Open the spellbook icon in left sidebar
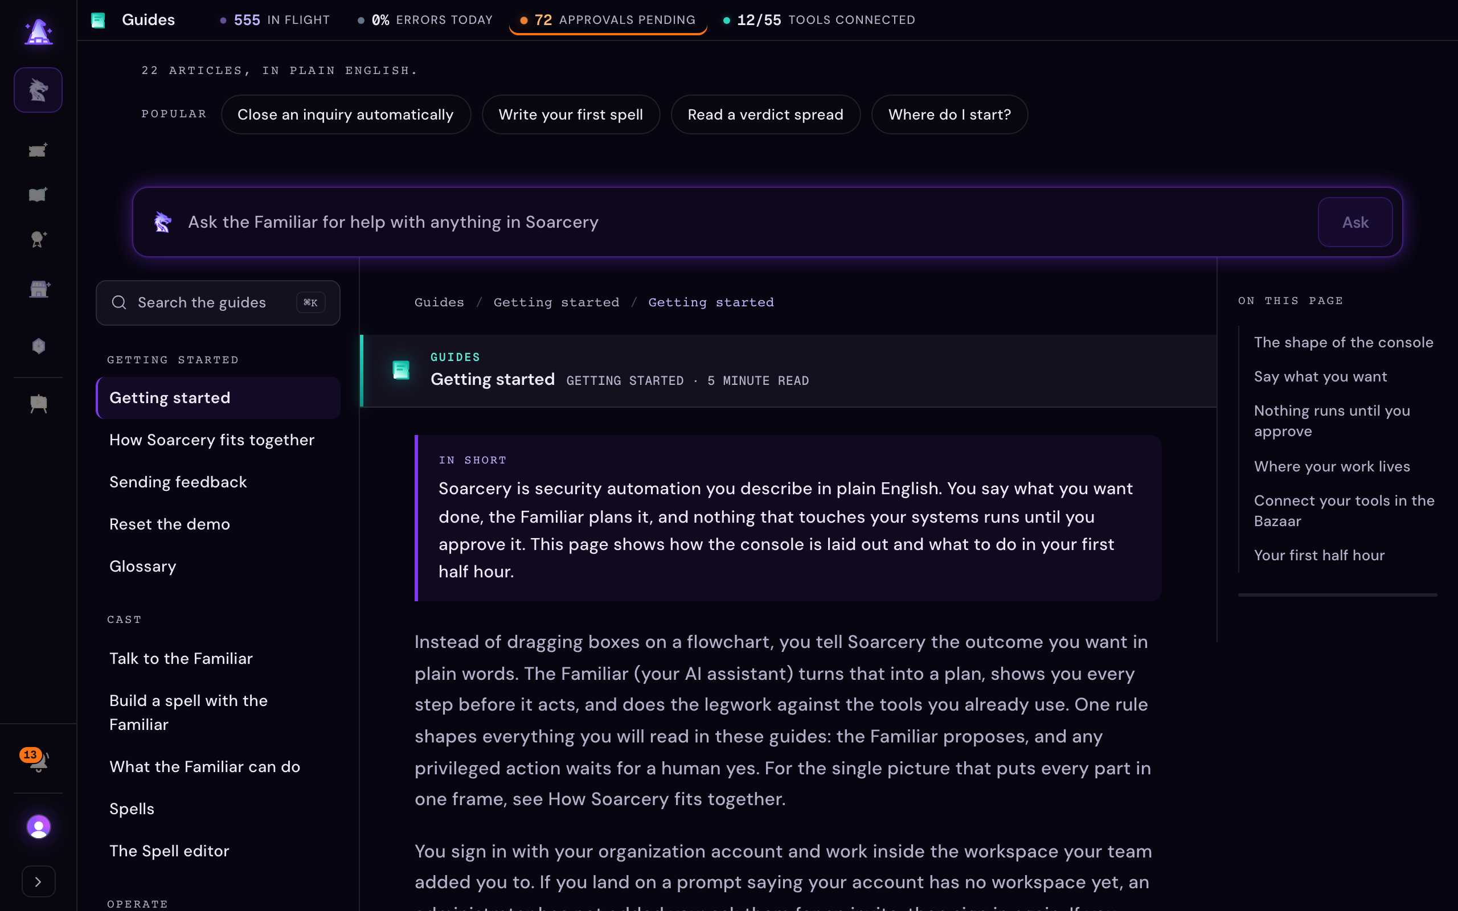The image size is (1458, 911). pyautogui.click(x=38, y=195)
